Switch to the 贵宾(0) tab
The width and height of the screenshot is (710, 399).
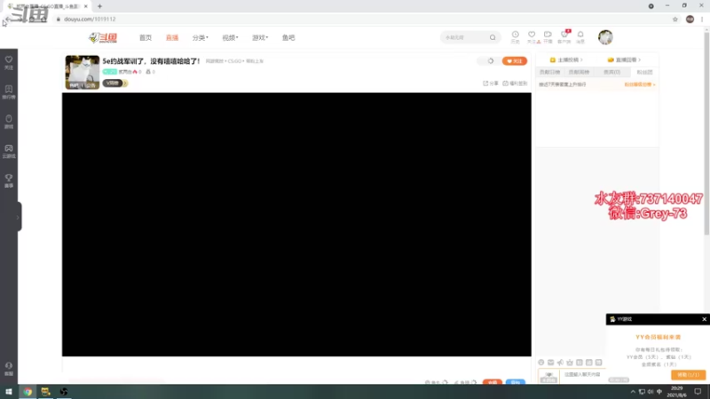point(611,72)
